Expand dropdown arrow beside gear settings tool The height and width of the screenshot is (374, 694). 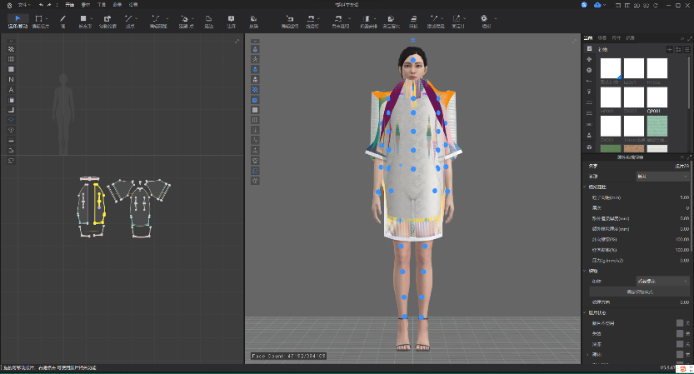(494, 17)
